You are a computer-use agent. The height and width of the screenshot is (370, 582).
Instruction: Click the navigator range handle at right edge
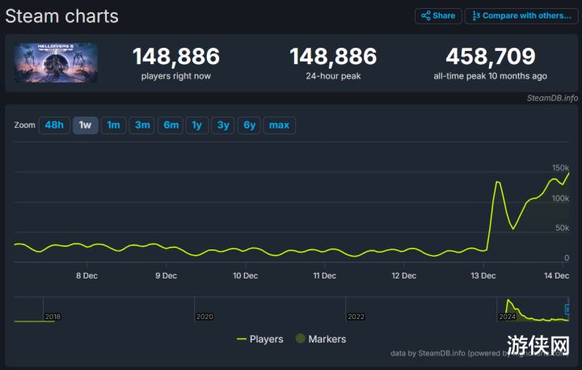pyautogui.click(x=567, y=309)
